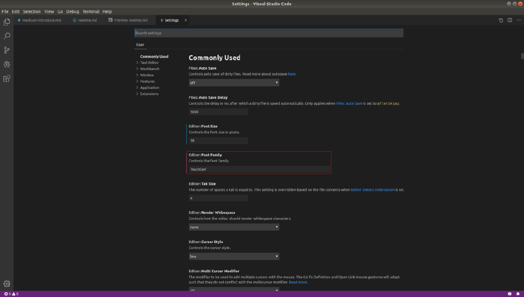Click the Editor: Font Family label

205,155
